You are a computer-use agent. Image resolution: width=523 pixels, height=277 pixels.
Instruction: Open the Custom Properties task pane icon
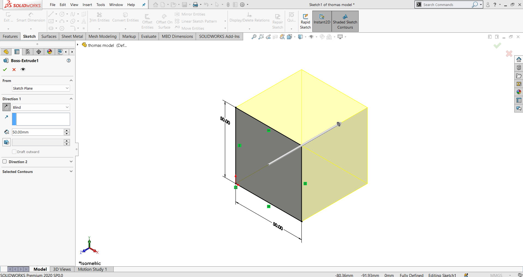coord(519,100)
